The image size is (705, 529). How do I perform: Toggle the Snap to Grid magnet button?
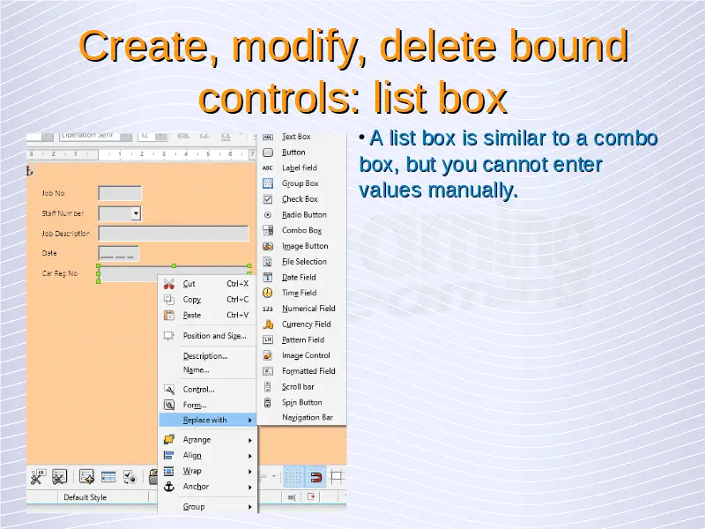click(315, 476)
